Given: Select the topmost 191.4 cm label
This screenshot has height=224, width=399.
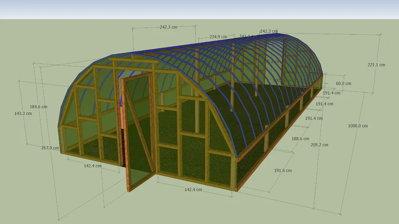Looking at the screenshot, I should click(331, 93).
